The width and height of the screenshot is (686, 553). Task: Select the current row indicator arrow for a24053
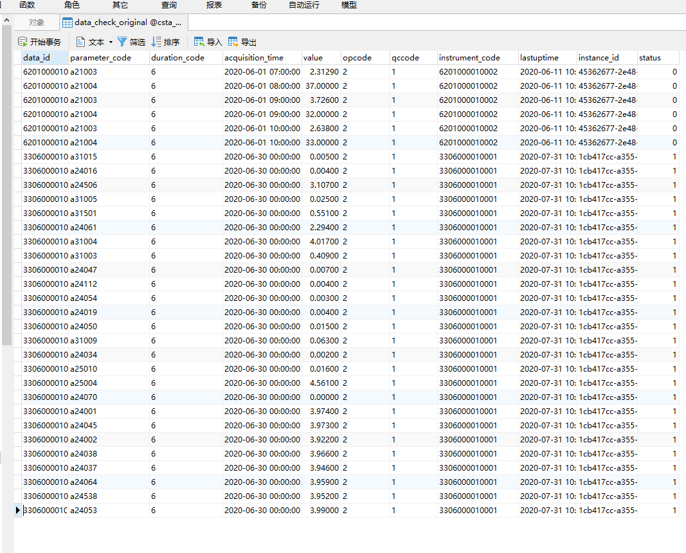[x=17, y=511]
